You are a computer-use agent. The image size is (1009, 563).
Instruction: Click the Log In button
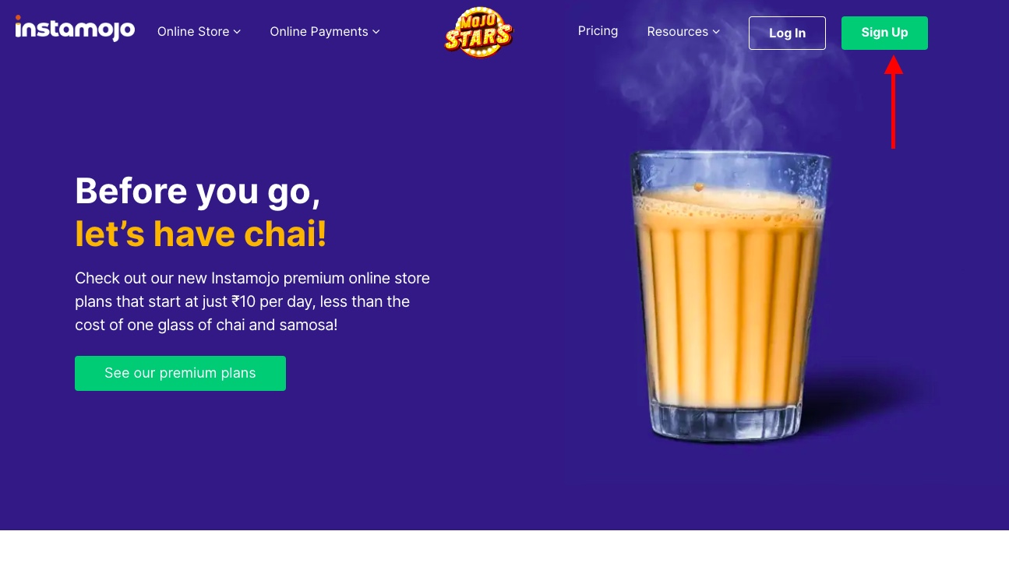pos(787,33)
